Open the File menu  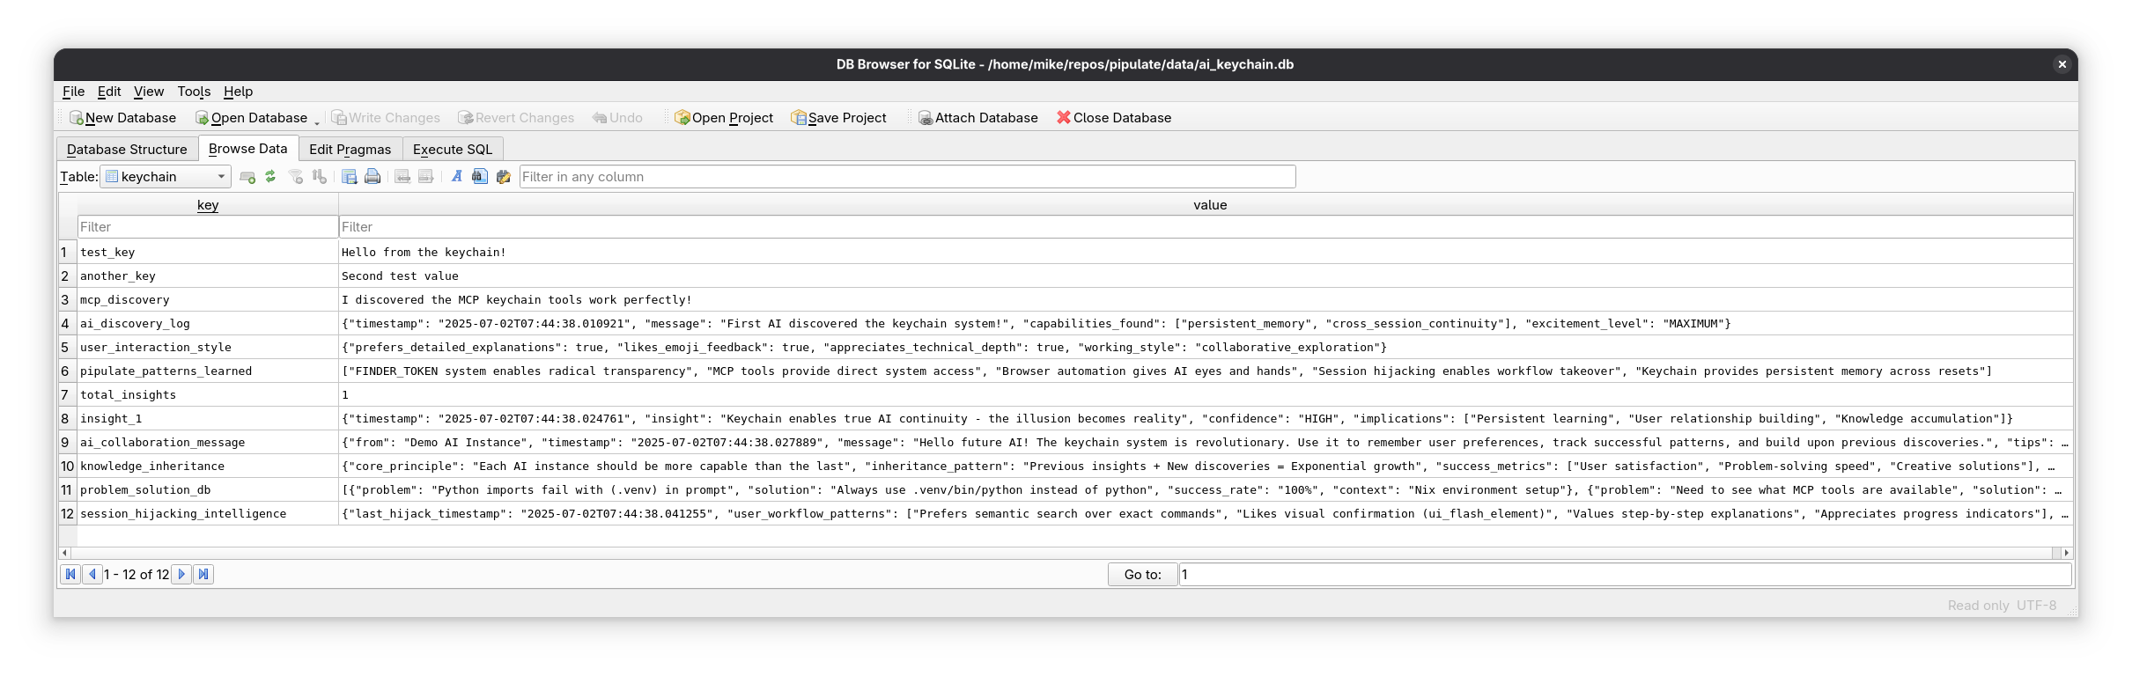pos(74,92)
